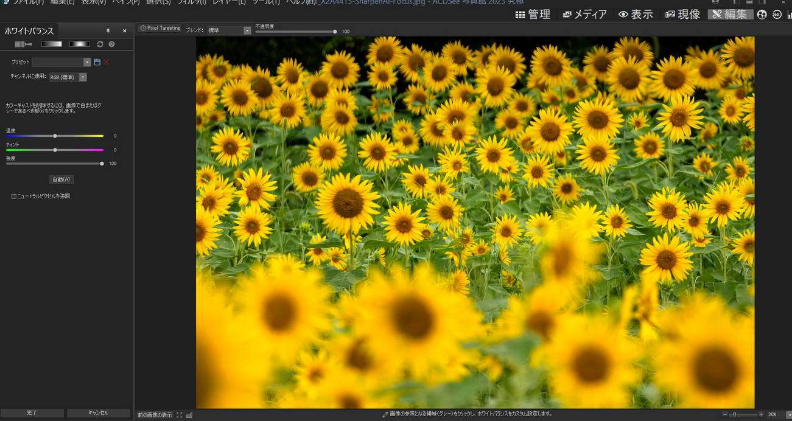The height and width of the screenshot is (421, 792).
Task: Open the 365 mode icon
Action: point(776,15)
